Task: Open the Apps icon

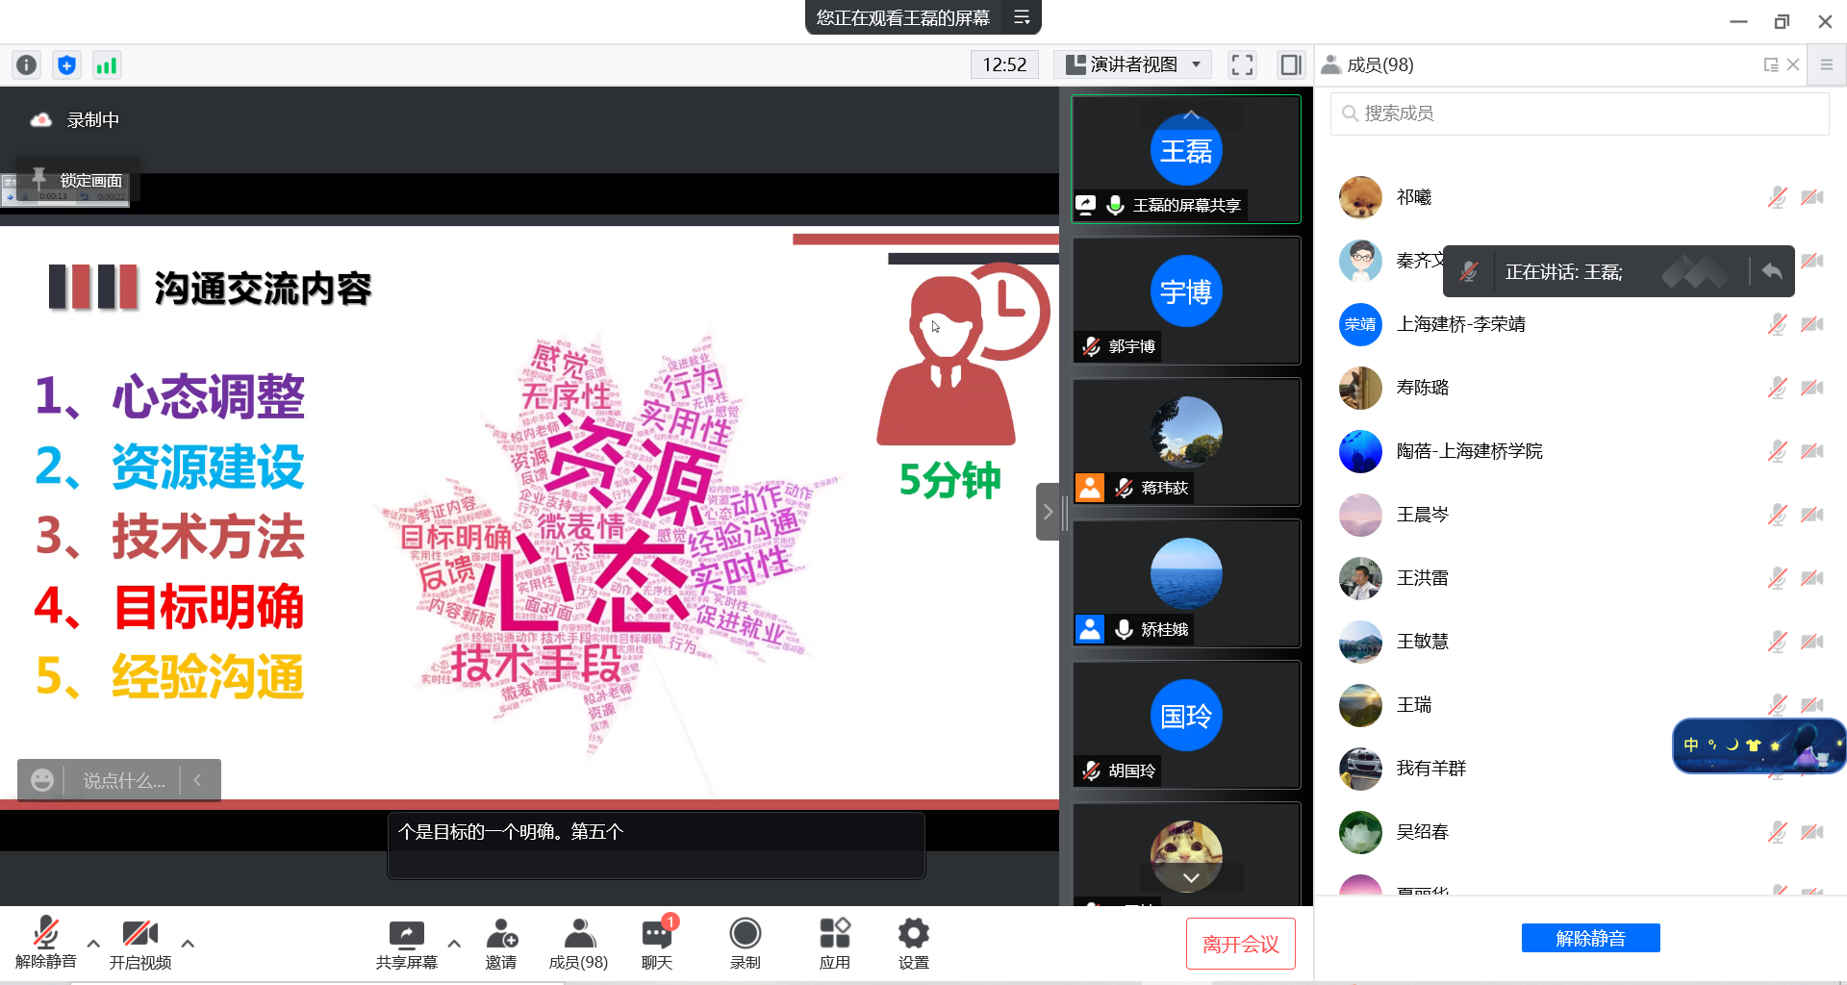Action: (x=834, y=943)
